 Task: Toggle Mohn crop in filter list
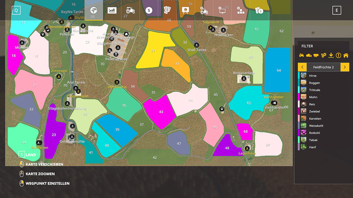[323, 97]
